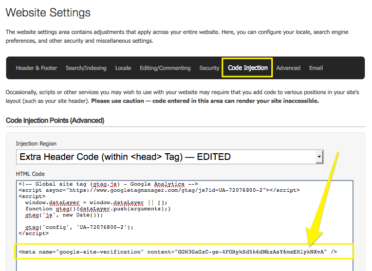Switch to the Search/Indexing tab
The width and height of the screenshot is (372, 271).
click(86, 68)
